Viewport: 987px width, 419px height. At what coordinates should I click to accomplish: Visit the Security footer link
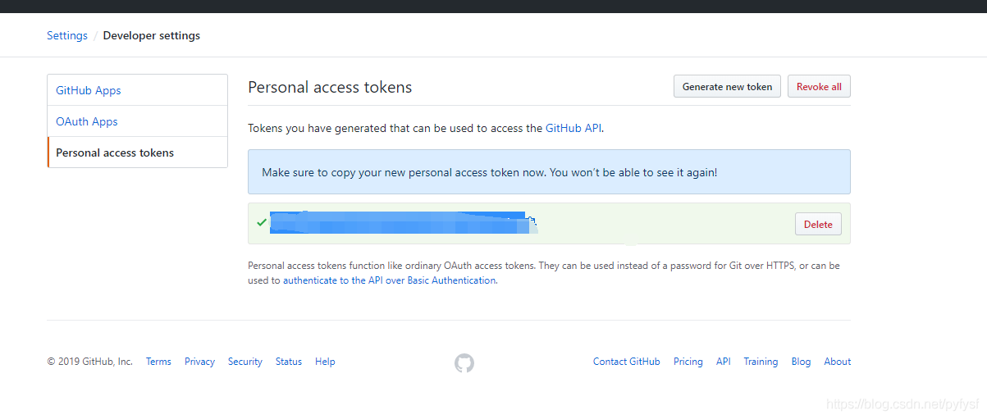(245, 362)
